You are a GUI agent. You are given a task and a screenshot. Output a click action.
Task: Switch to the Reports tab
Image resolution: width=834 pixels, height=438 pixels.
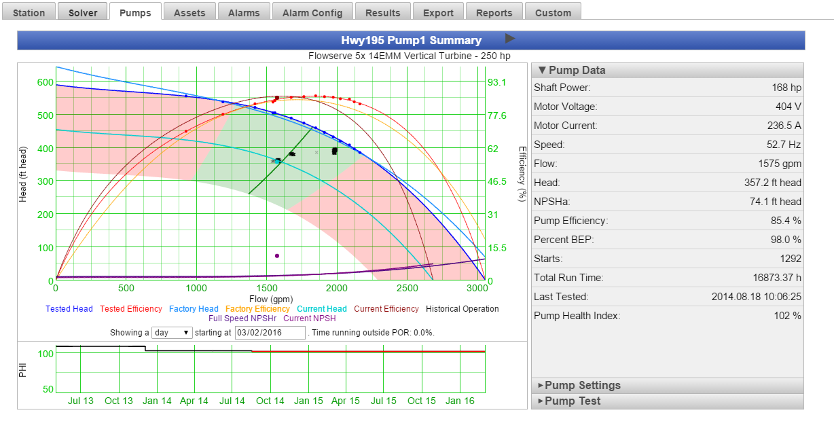[494, 12]
